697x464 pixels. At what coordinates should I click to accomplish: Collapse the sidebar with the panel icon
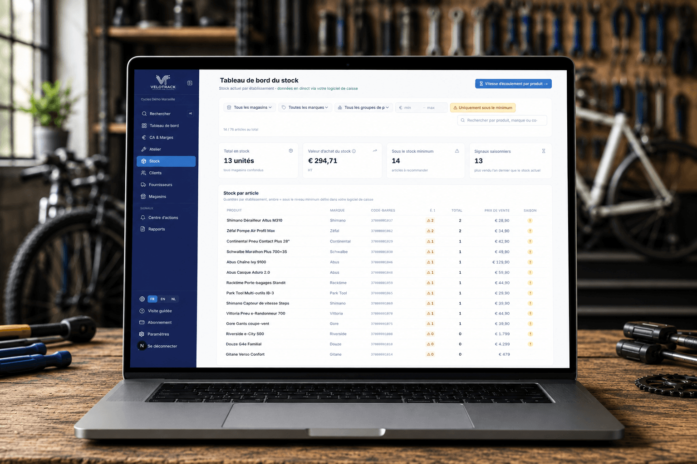pos(190,83)
